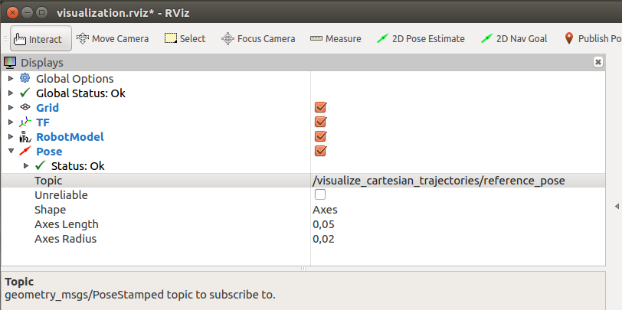Close the RViz window
The image size is (622, 310).
pos(13,13)
